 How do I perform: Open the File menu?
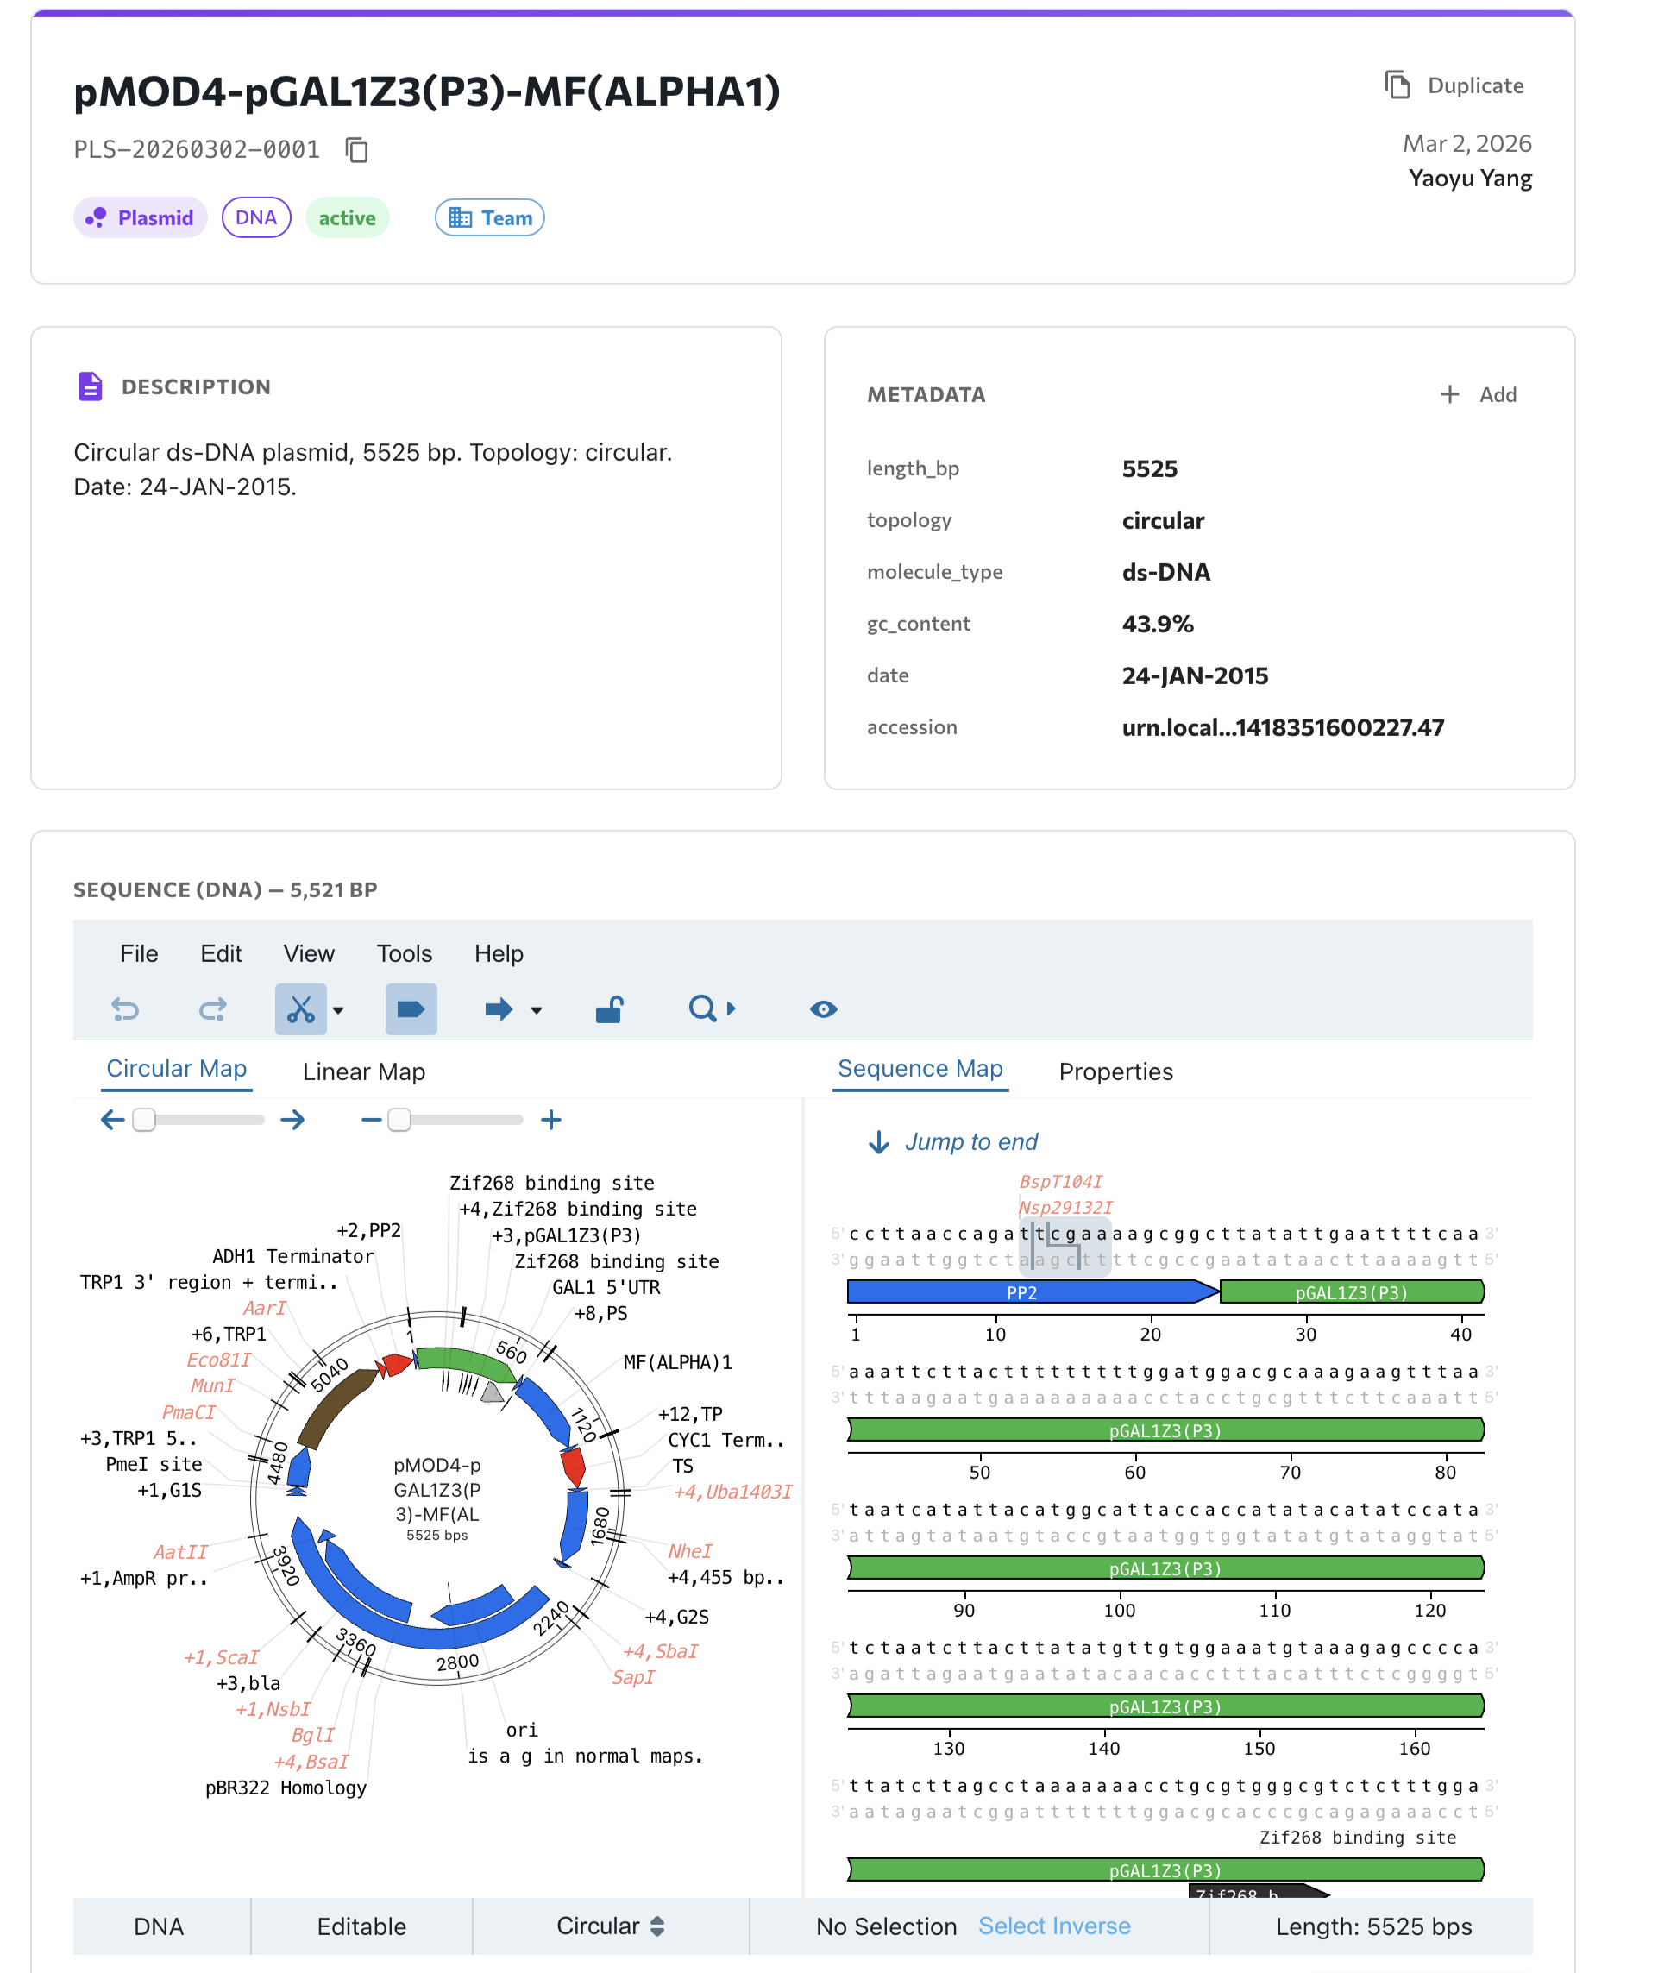point(139,953)
